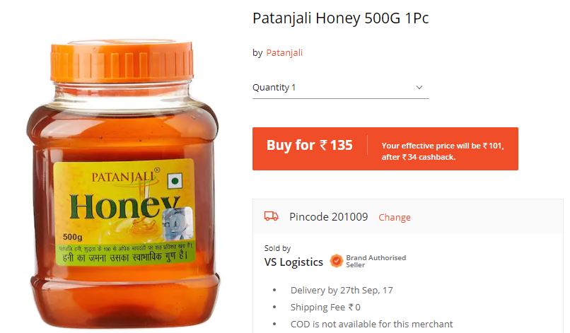Click the green vegetarian mark on the jar label
Viewport: 570px width, 333px height.
click(175, 181)
